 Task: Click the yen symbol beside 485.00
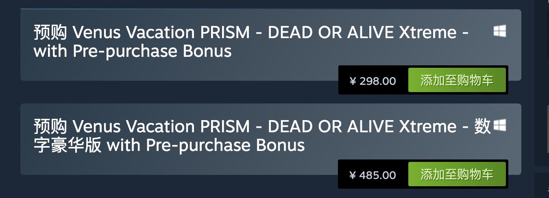click(x=353, y=176)
